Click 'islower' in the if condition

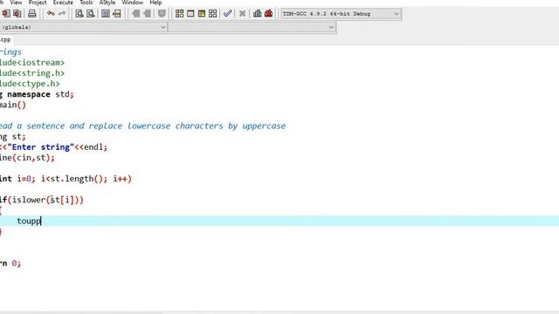pyautogui.click(x=29, y=200)
